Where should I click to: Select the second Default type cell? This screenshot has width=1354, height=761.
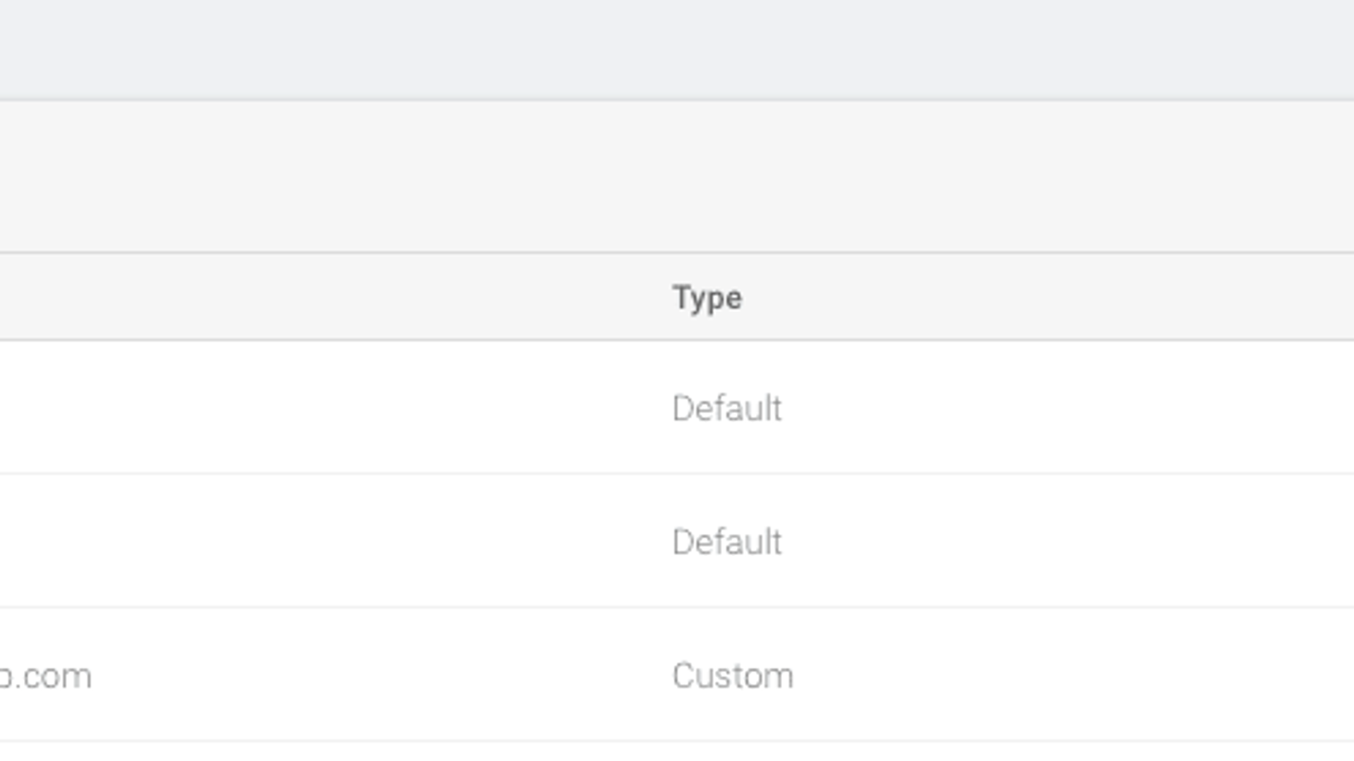click(726, 542)
